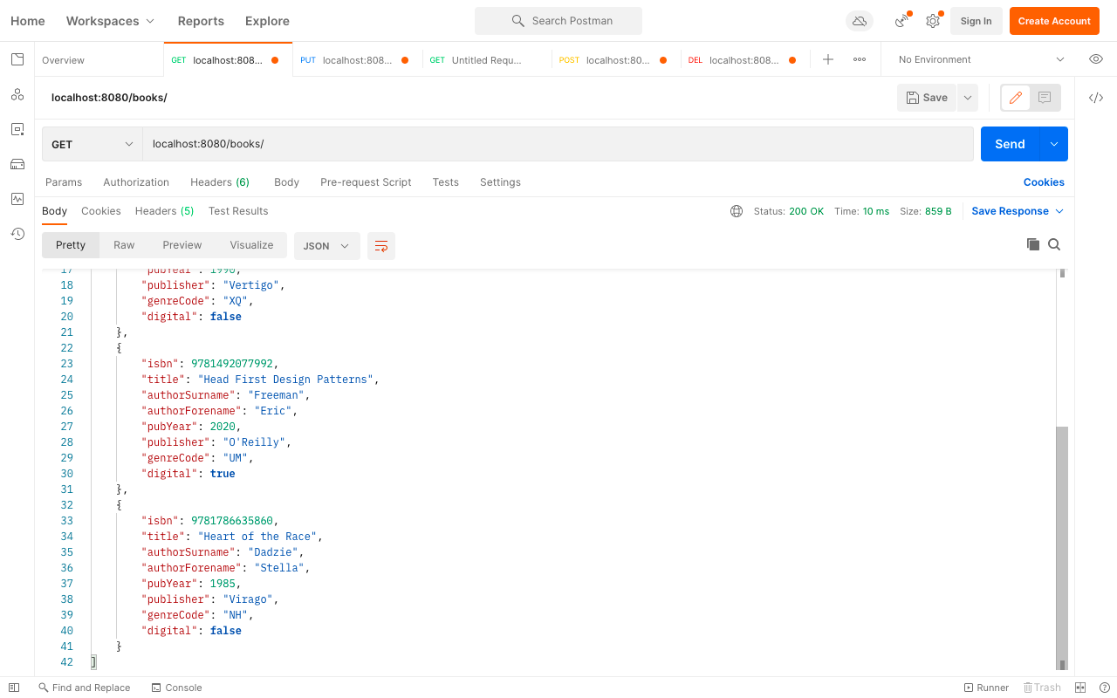Click the Search Postman box
Screen dimensions: 1117x698
(x=558, y=21)
